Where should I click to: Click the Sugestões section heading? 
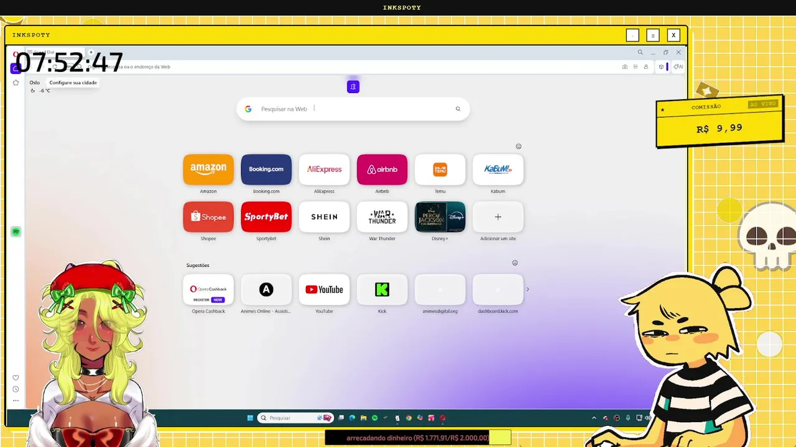point(198,265)
